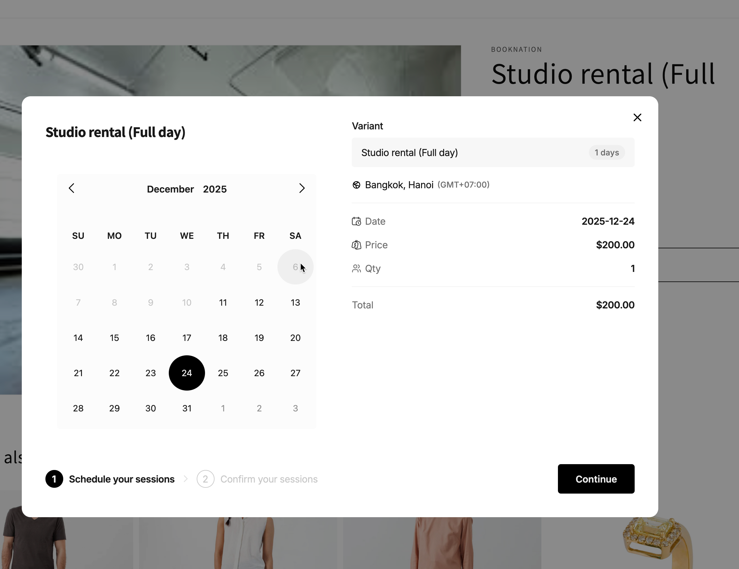Screen dimensions: 739x569
Task: Select December 25 on calendar
Action: [x=223, y=373]
